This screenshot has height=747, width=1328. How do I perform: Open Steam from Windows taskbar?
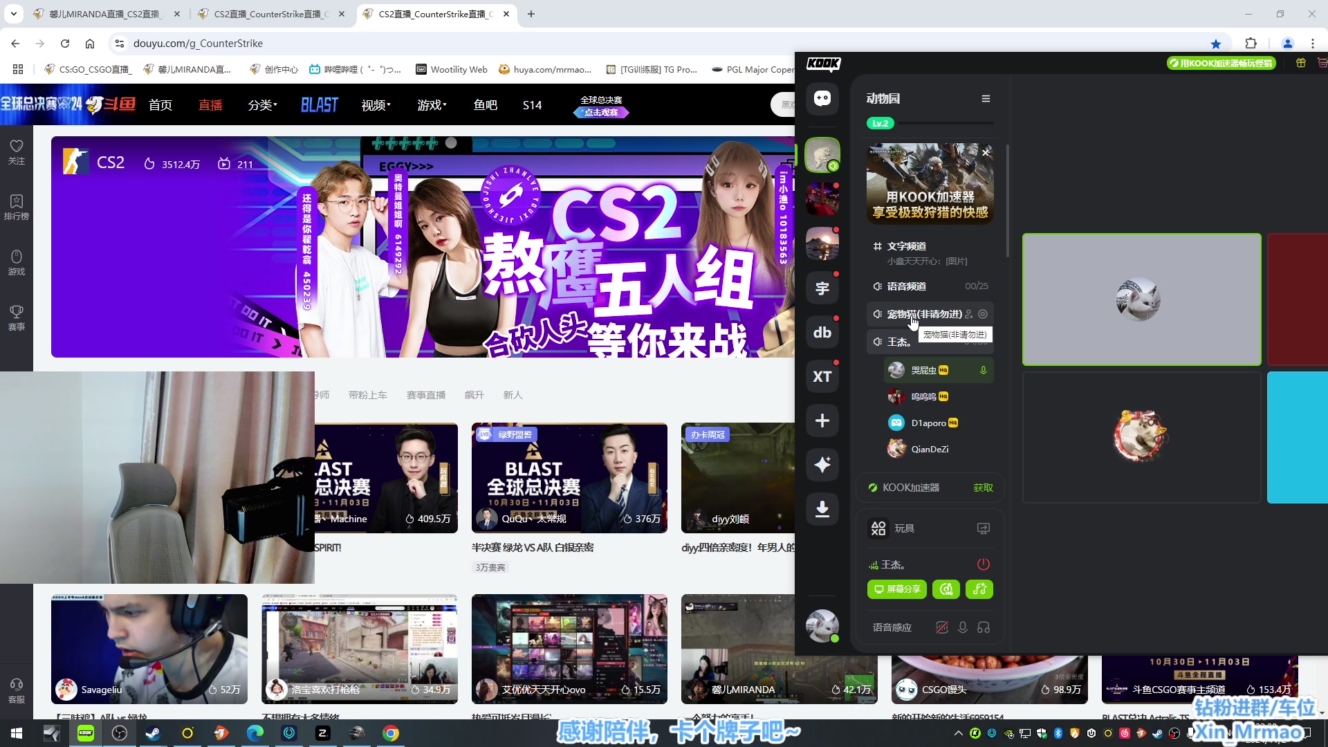(153, 733)
